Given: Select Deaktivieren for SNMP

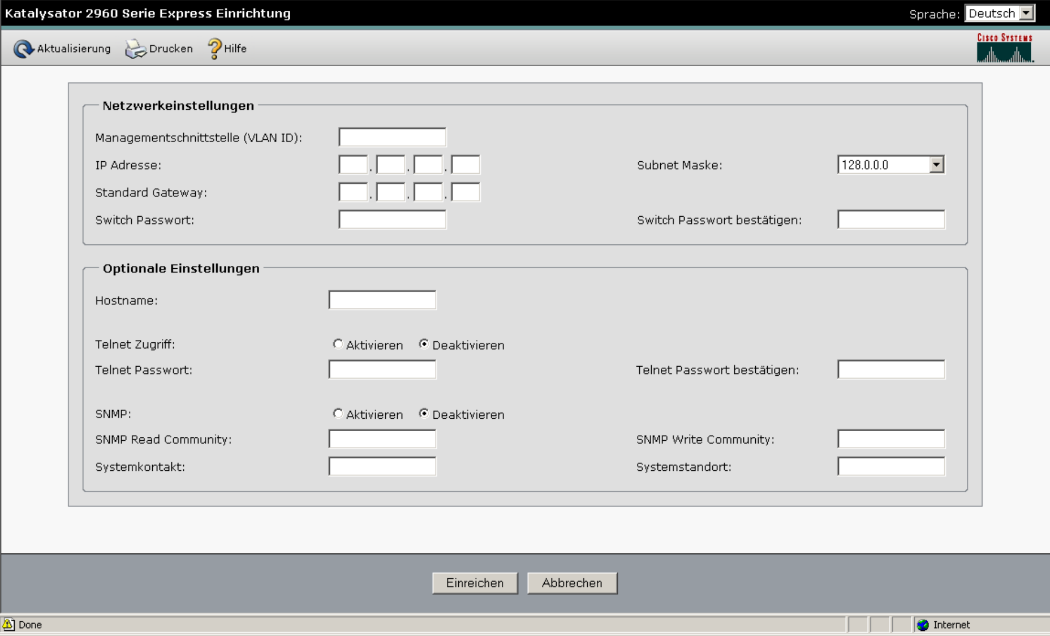Looking at the screenshot, I should pyautogui.click(x=424, y=414).
